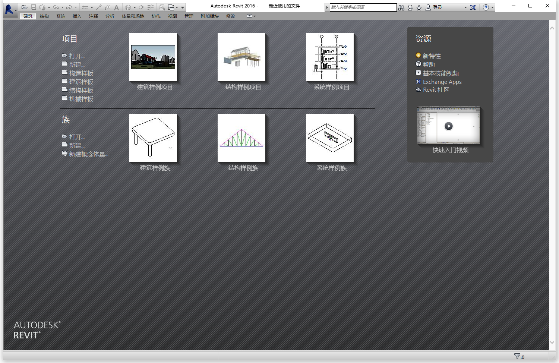Screen dimensions: 559x363
Task: Switch to the 修改 ribbon tab
Action: pos(231,16)
